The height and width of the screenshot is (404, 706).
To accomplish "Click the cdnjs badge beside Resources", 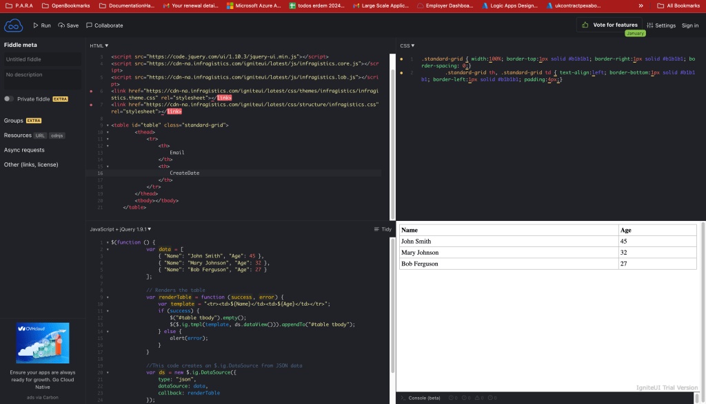I will click(x=57, y=136).
